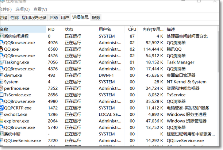Viewport: 223px width, 150px height.
Task: Click the dwm.exe process icon
Action: pyautogui.click(x=2, y=75)
